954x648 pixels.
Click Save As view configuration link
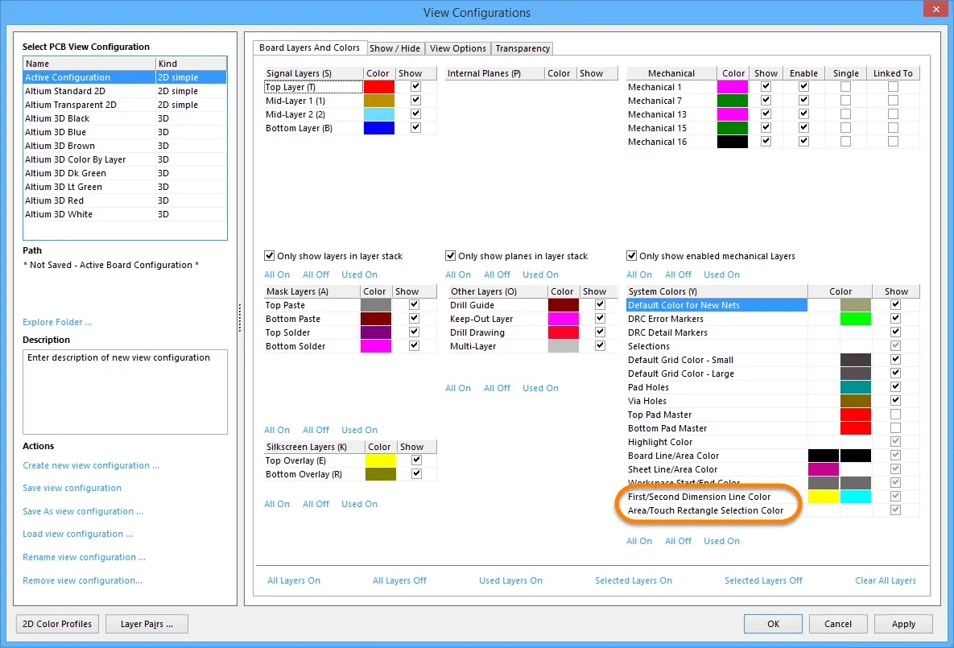pos(83,511)
